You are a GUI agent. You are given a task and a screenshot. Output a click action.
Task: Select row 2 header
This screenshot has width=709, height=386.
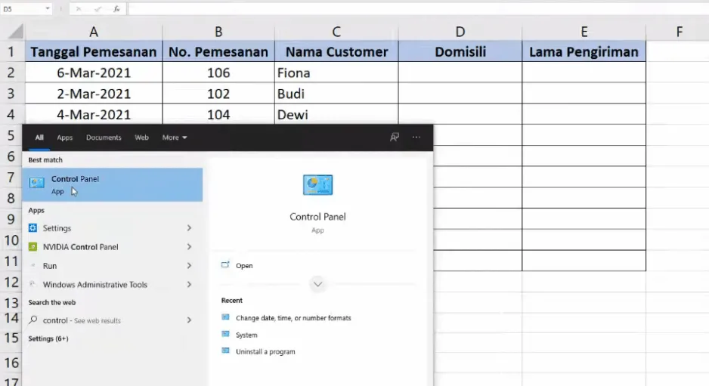click(11, 73)
